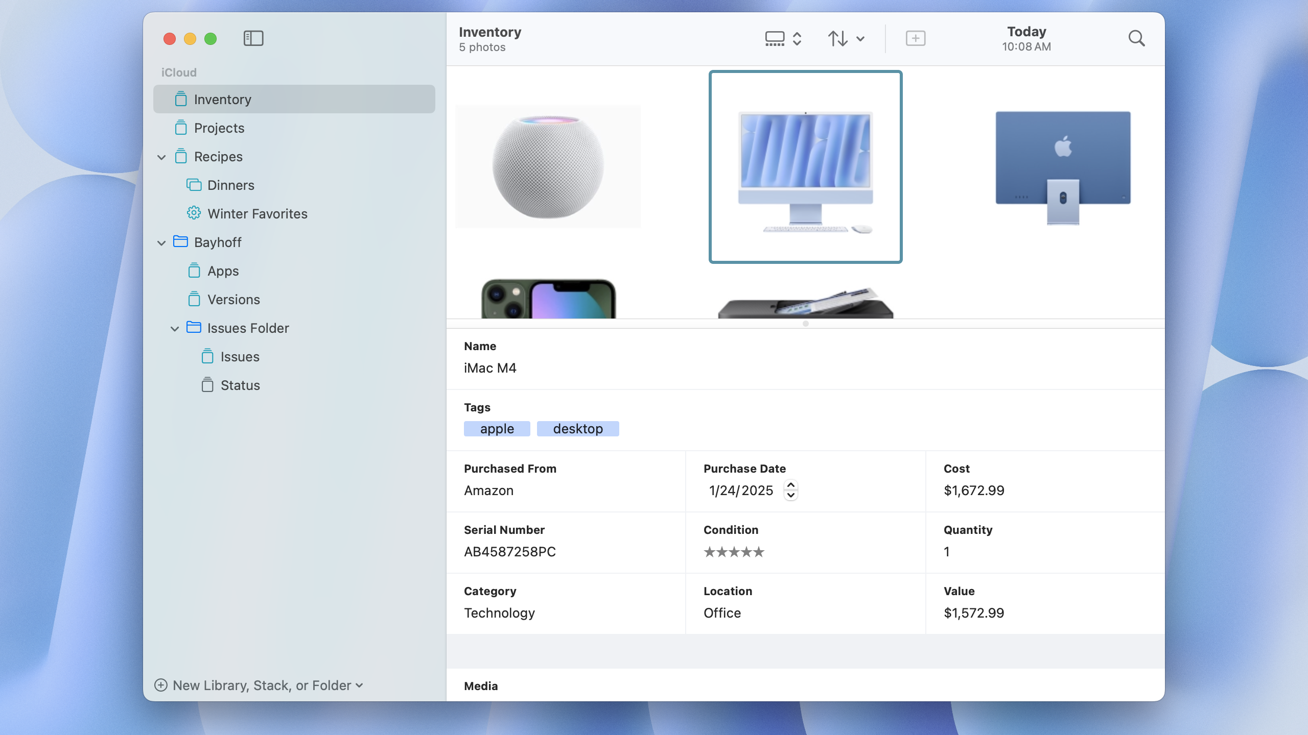Set the Condition star rating
Viewport: 1308px width, 735px height.
tap(734, 552)
